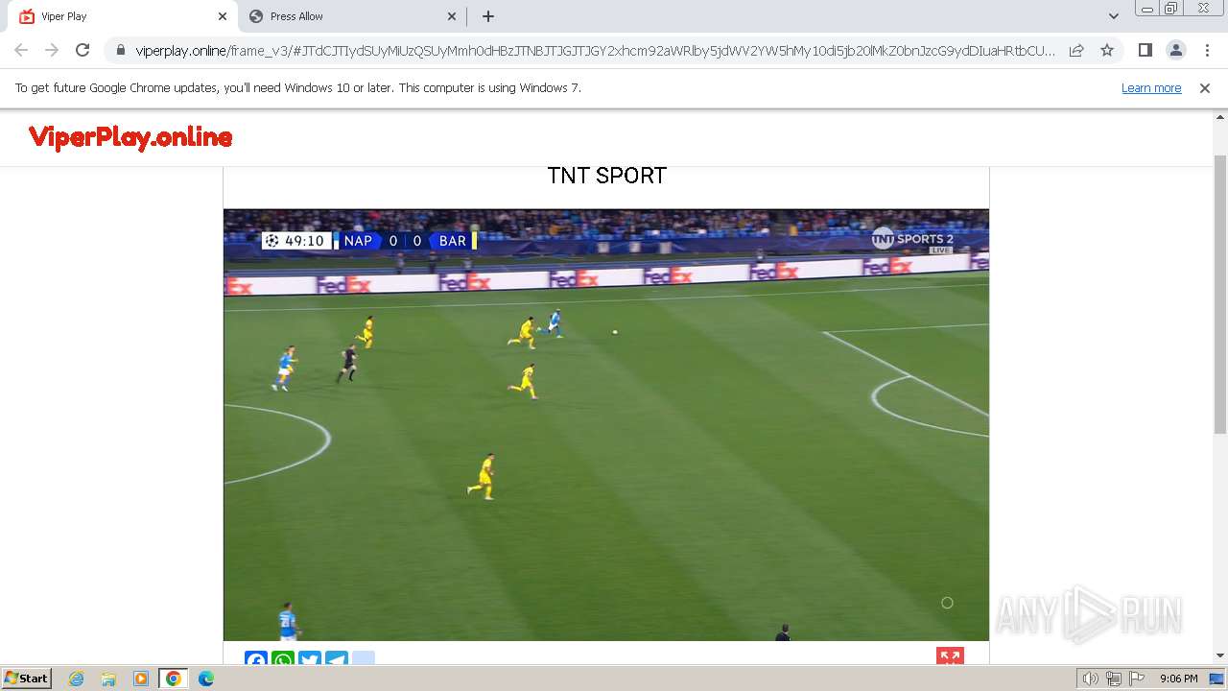
Task: View site info via the padlock icon
Action: coord(121,51)
